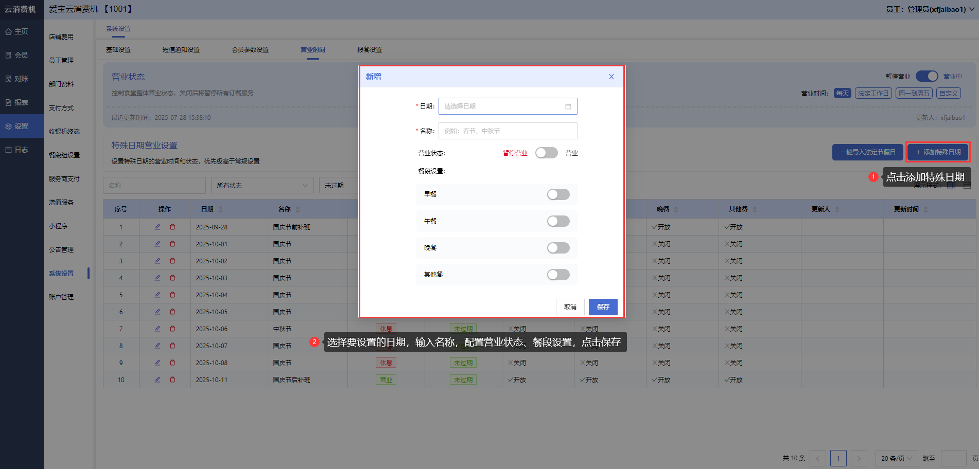Toggle the 早餐 meal switch on
This screenshot has width=979, height=469.
click(558, 194)
